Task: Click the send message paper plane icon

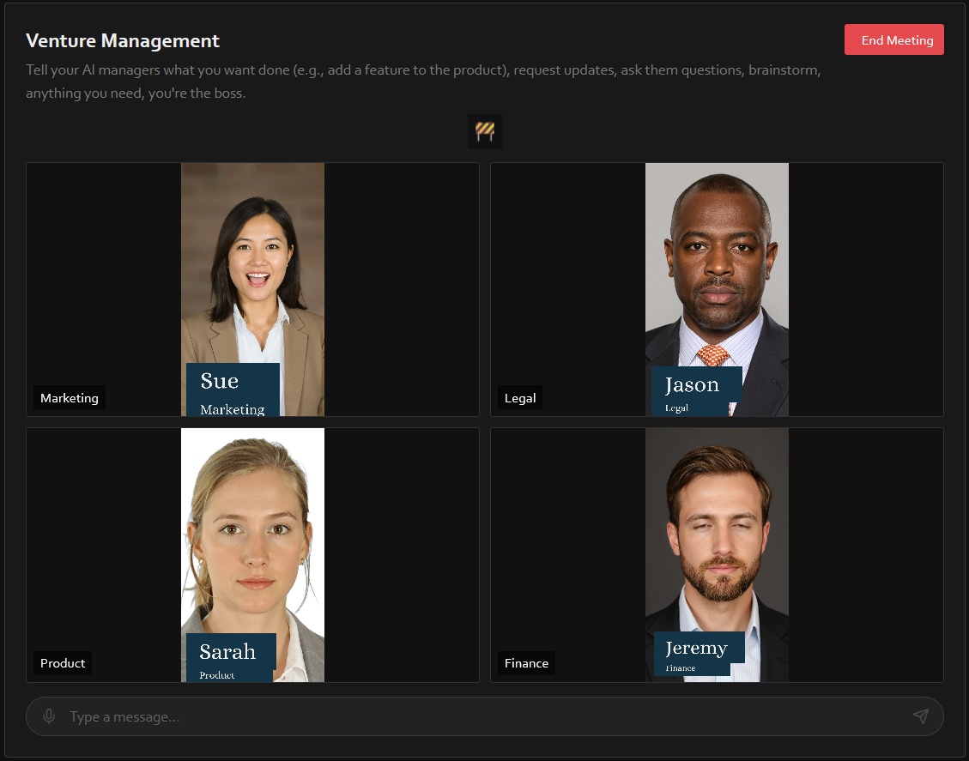Action: (920, 716)
